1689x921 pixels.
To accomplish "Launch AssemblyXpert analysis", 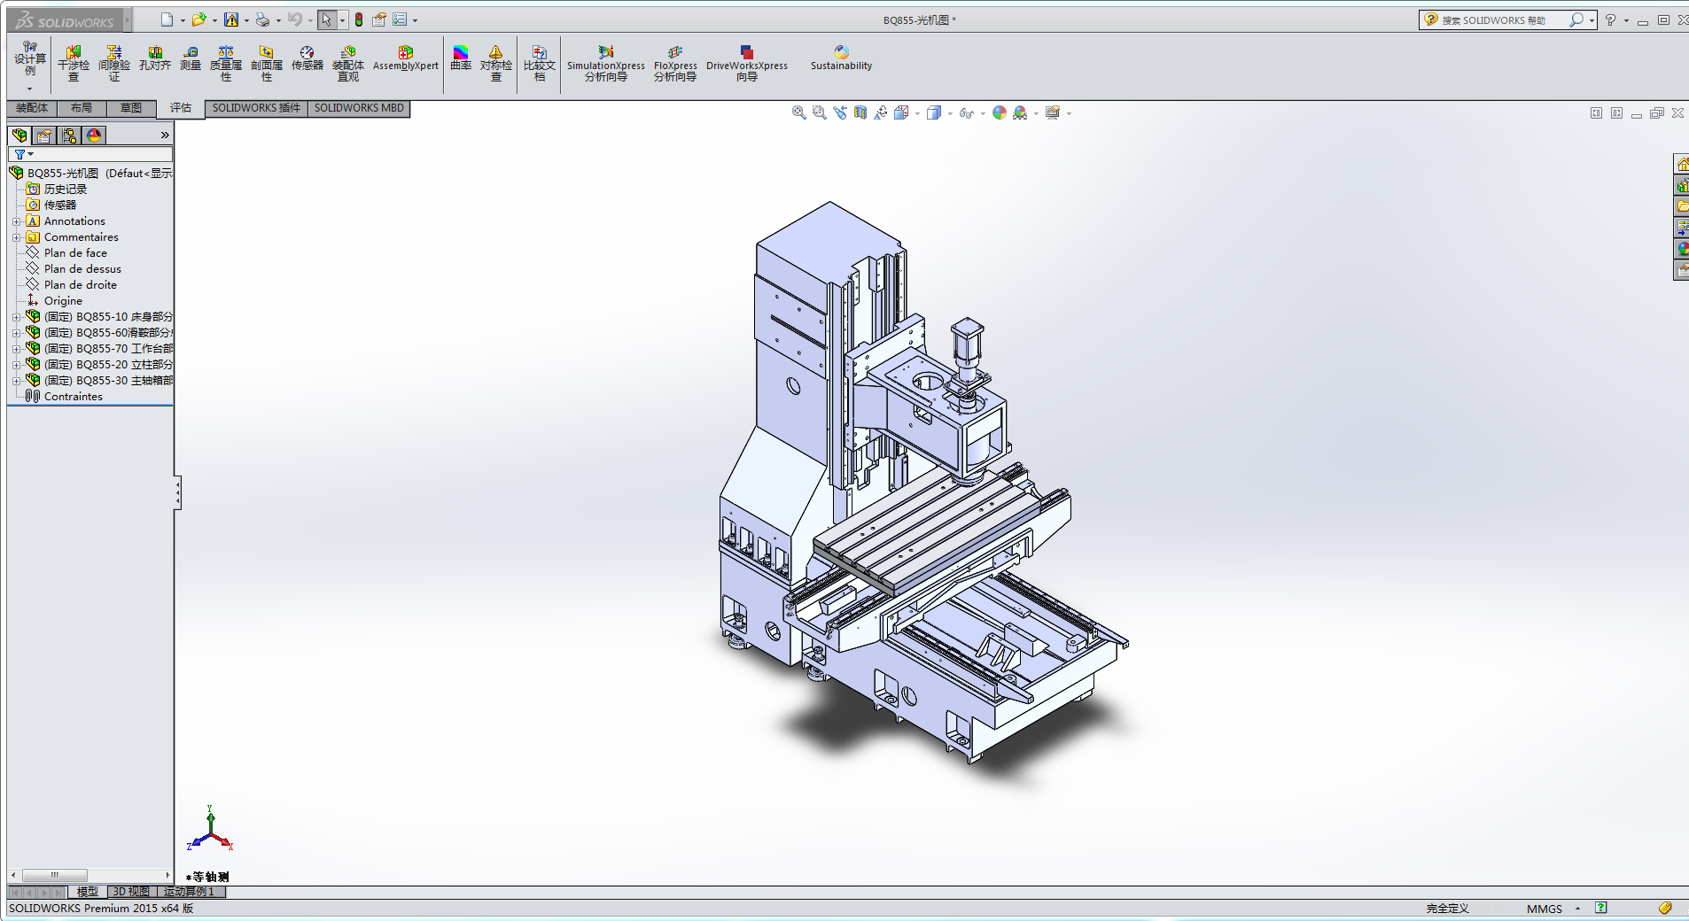I will [x=405, y=58].
